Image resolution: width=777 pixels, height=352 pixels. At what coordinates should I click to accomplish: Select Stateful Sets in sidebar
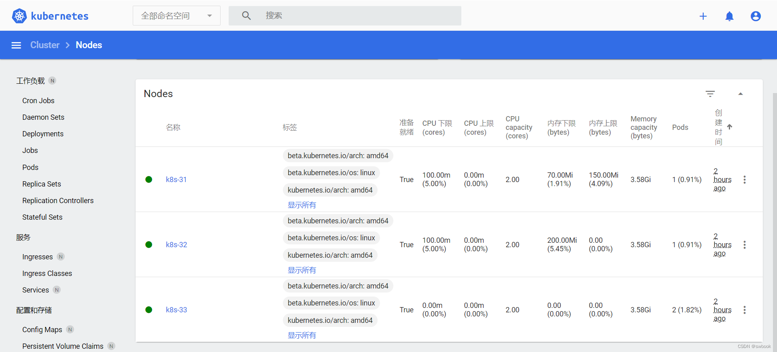(x=42, y=217)
